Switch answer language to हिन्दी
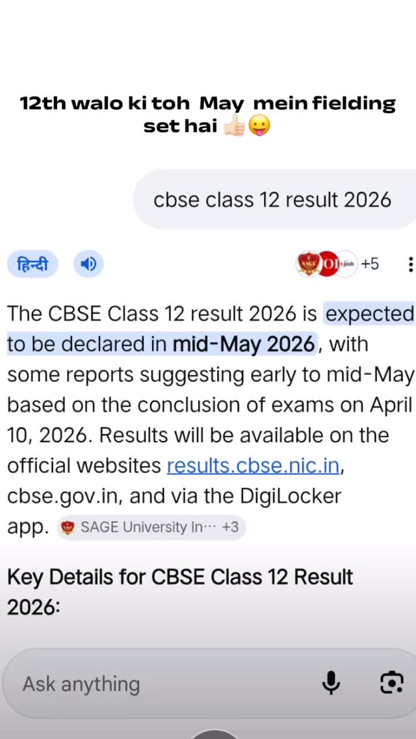 click(x=32, y=264)
